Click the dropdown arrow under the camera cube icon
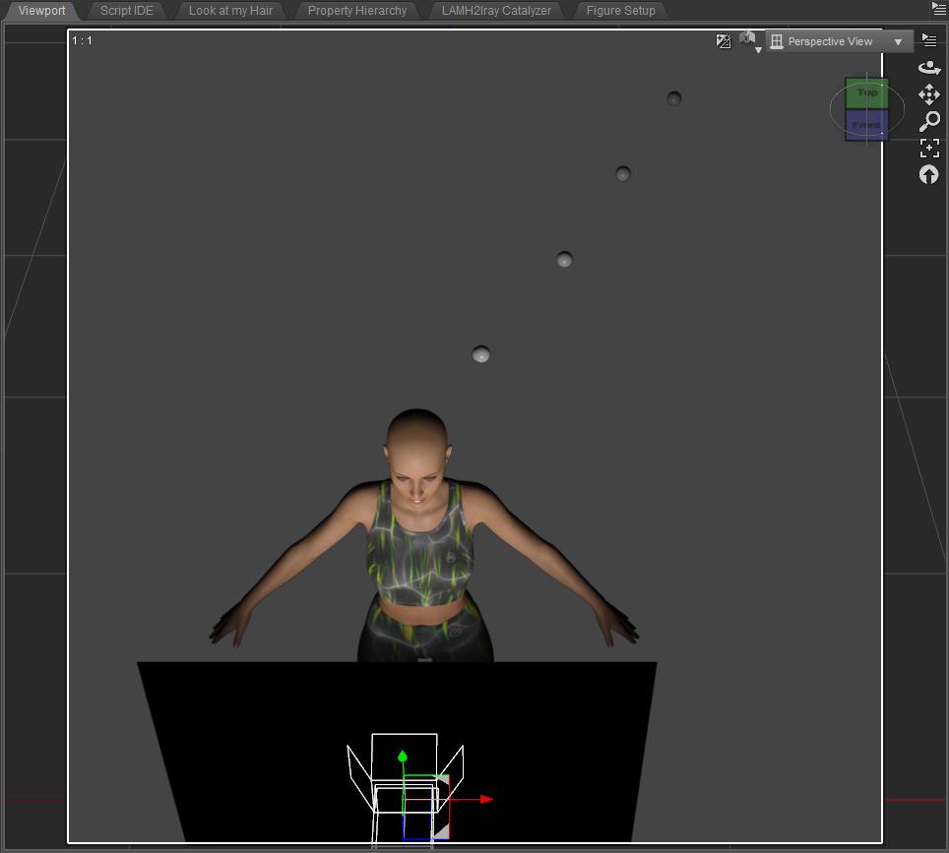949x853 pixels. (x=758, y=49)
